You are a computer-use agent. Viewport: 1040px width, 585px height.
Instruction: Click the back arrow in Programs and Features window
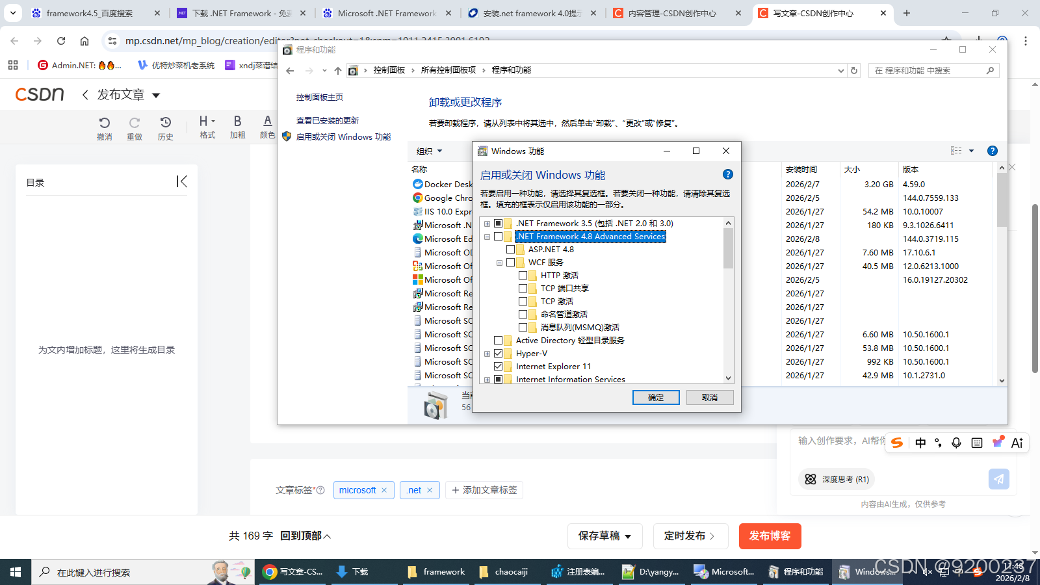pyautogui.click(x=290, y=70)
